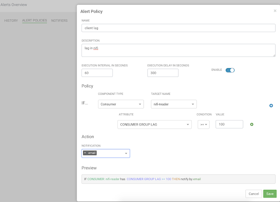Open the Notifiers tab
The height and width of the screenshot is (202, 280).
59,21
